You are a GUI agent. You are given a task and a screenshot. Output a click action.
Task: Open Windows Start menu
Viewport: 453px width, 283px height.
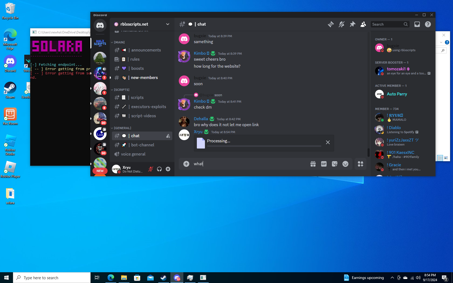[6, 278]
